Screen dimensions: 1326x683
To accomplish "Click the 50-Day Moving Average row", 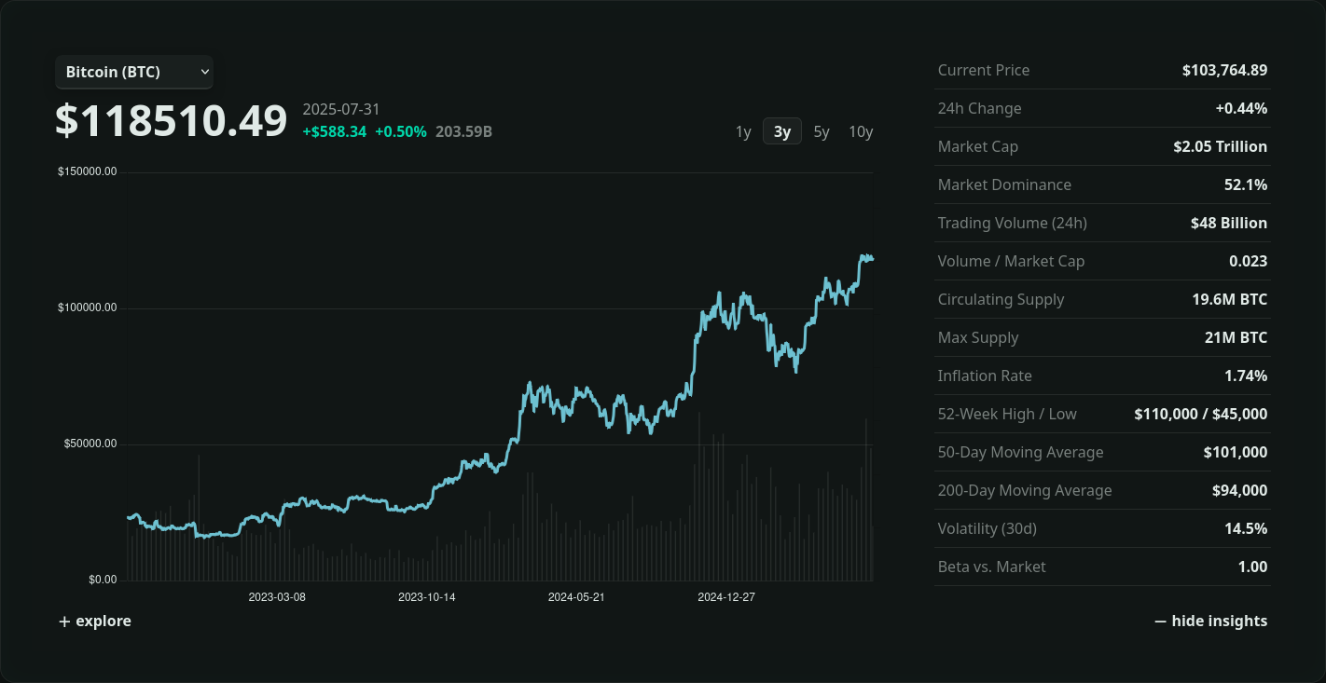I will pos(1102,452).
